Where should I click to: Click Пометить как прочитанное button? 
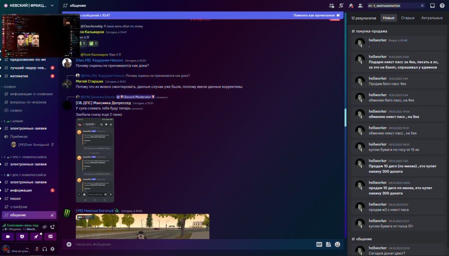coord(317,15)
